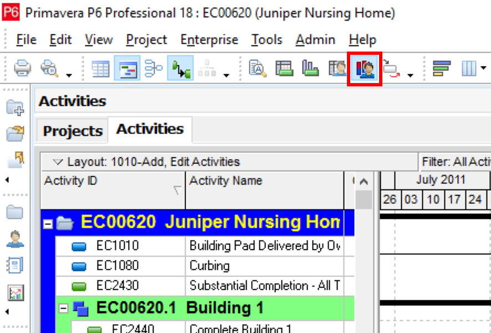
Task: Click the Resources icon in left sidebar
Action: pos(15,239)
